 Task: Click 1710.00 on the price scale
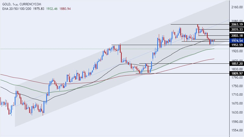[237, 94]
